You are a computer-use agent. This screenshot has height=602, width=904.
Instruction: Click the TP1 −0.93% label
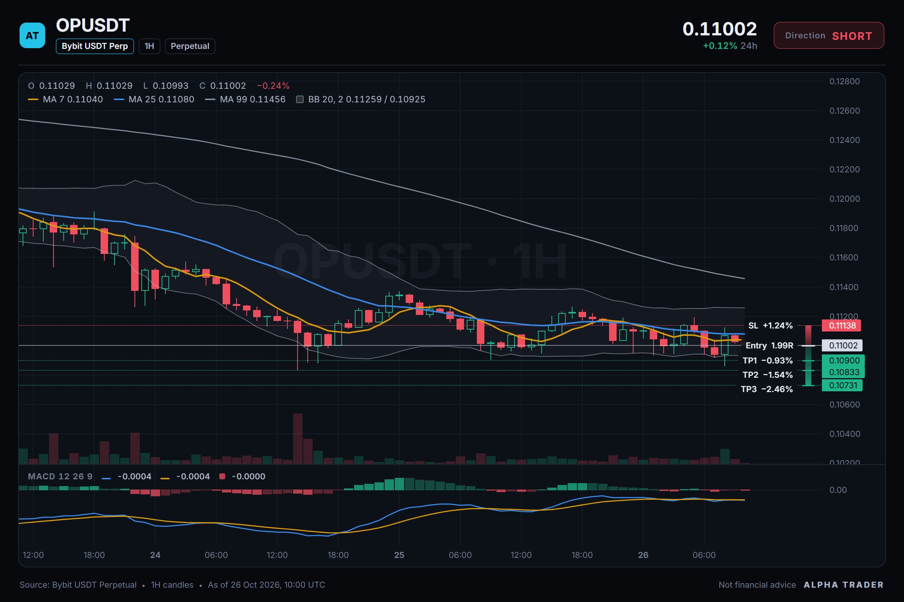[x=768, y=360]
